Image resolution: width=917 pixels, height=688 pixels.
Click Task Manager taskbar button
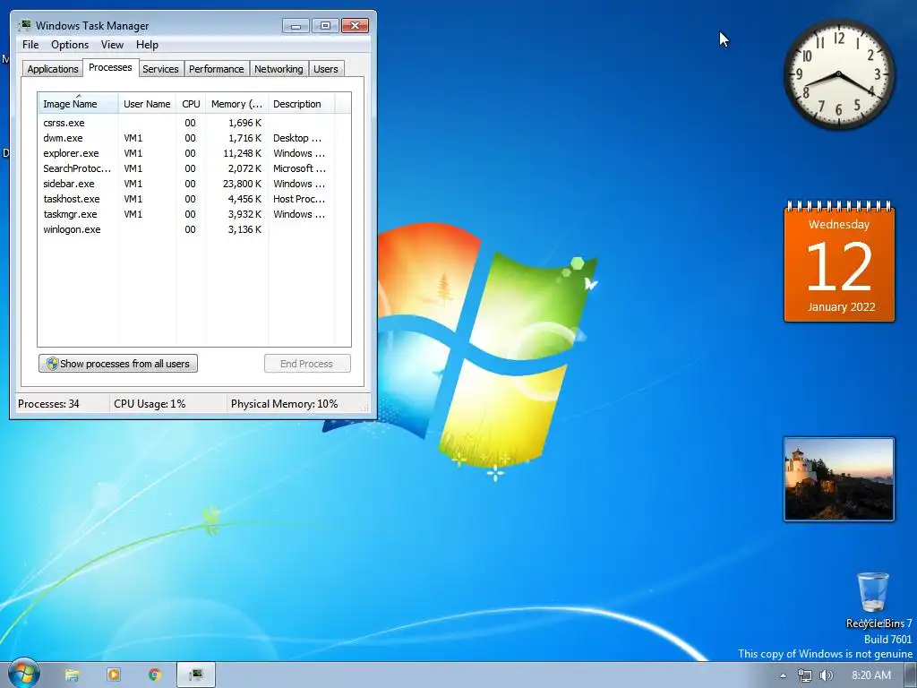[196, 675]
